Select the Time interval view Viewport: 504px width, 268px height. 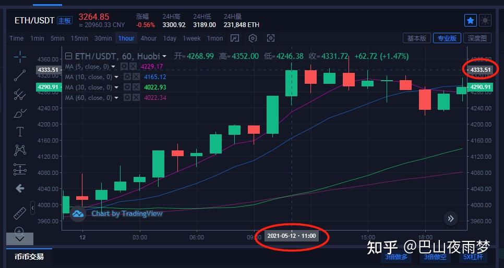click(16, 39)
